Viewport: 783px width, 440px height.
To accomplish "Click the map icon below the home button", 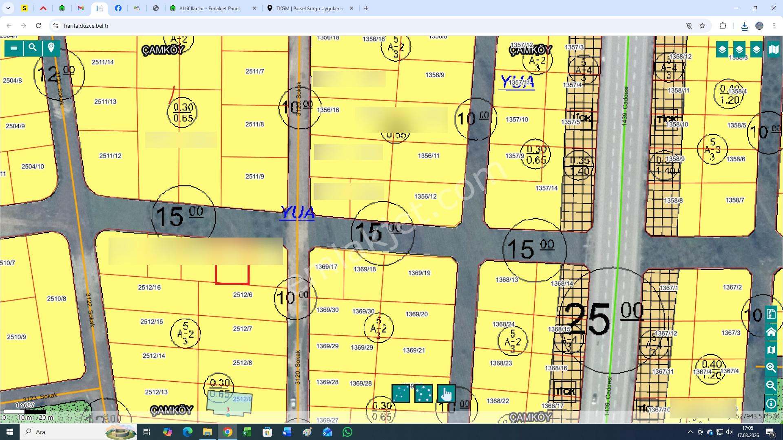I will coord(771,350).
